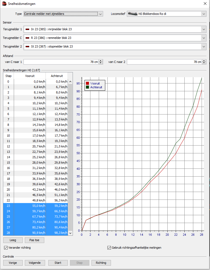Toggle the Verander richting checkbox

[6, 248]
